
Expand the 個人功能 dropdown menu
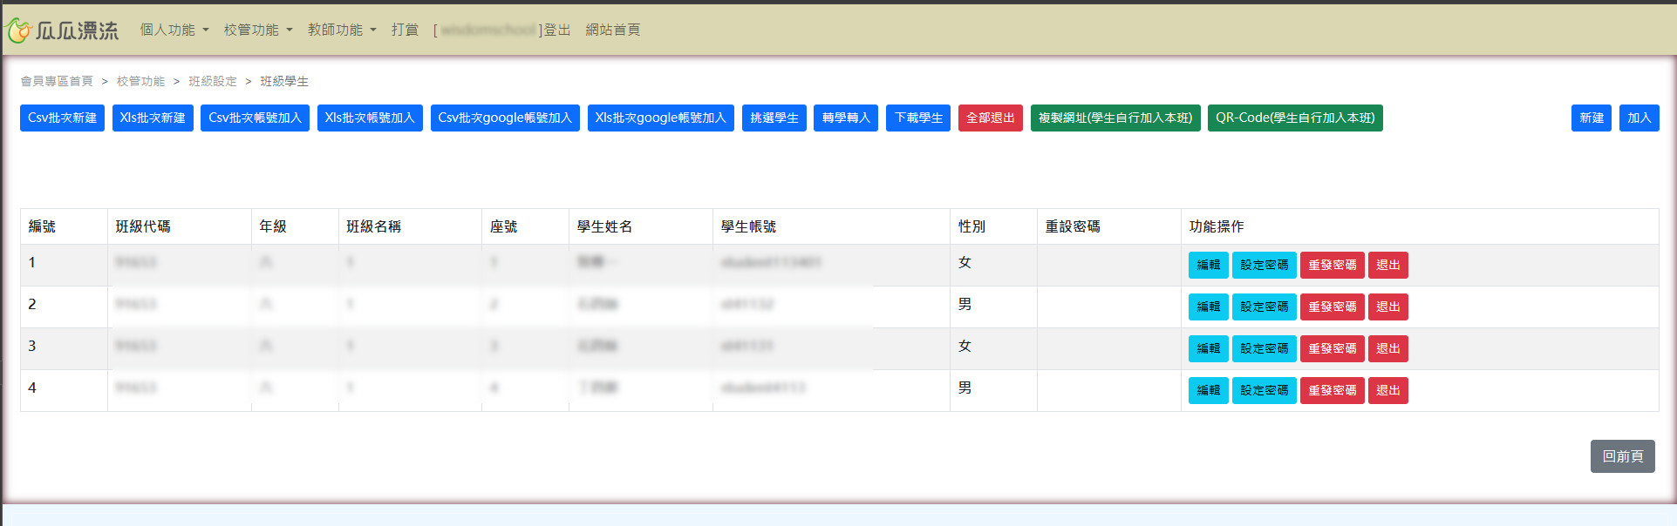pyautogui.click(x=174, y=30)
